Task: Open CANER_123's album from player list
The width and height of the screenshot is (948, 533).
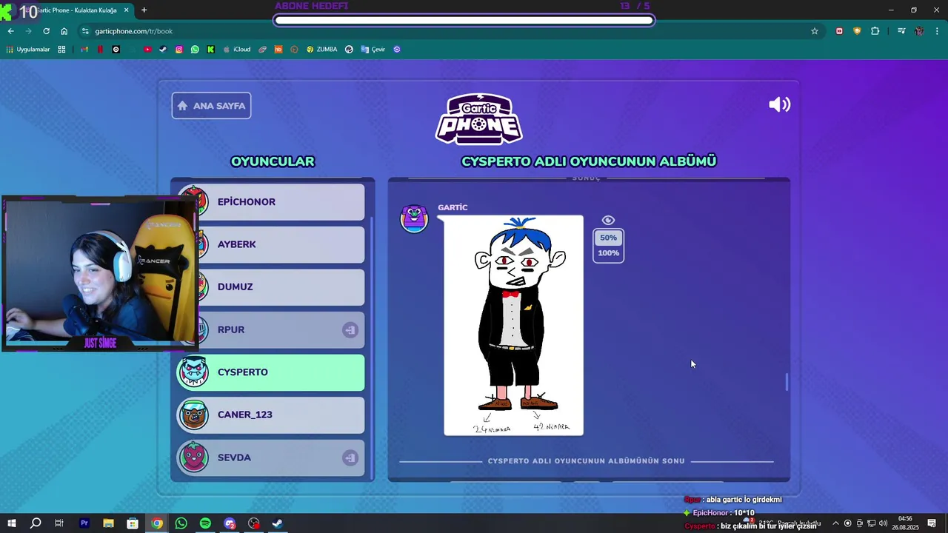Action: (271, 415)
